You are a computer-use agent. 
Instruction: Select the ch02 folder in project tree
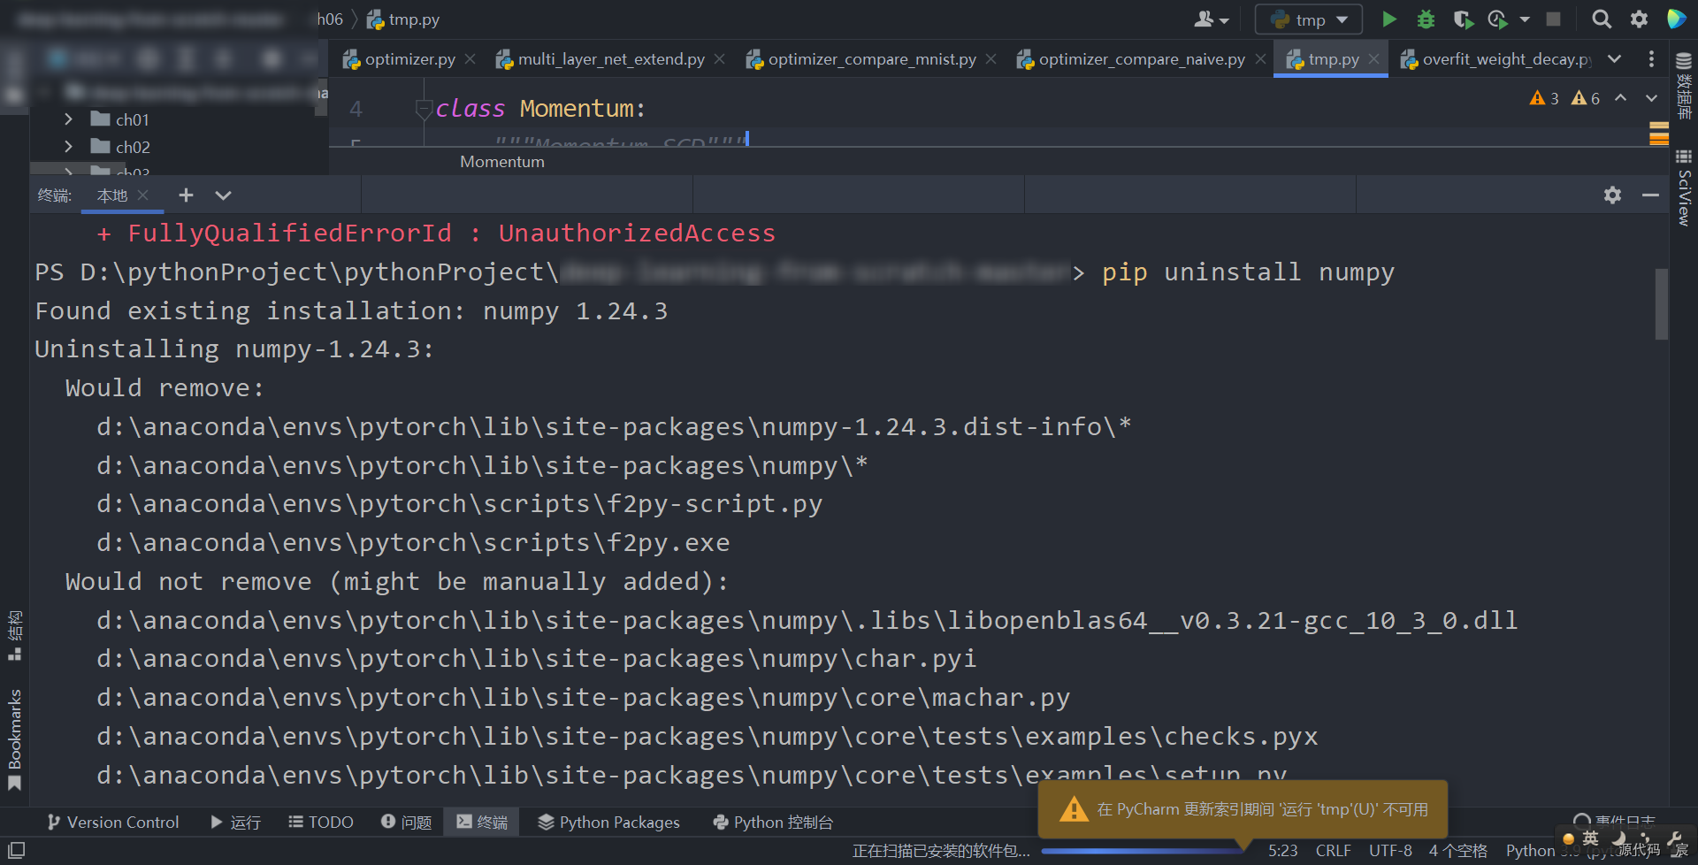tap(120, 147)
